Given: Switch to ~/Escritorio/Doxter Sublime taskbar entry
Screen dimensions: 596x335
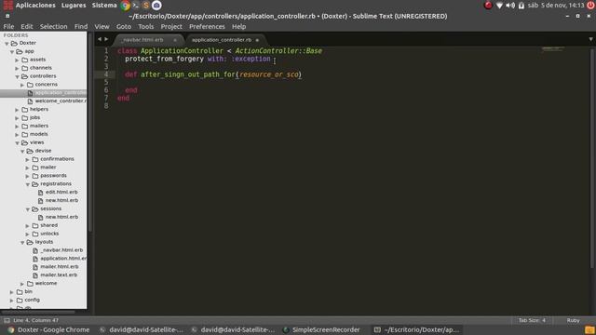Looking at the screenshot, I should click(x=416, y=329).
